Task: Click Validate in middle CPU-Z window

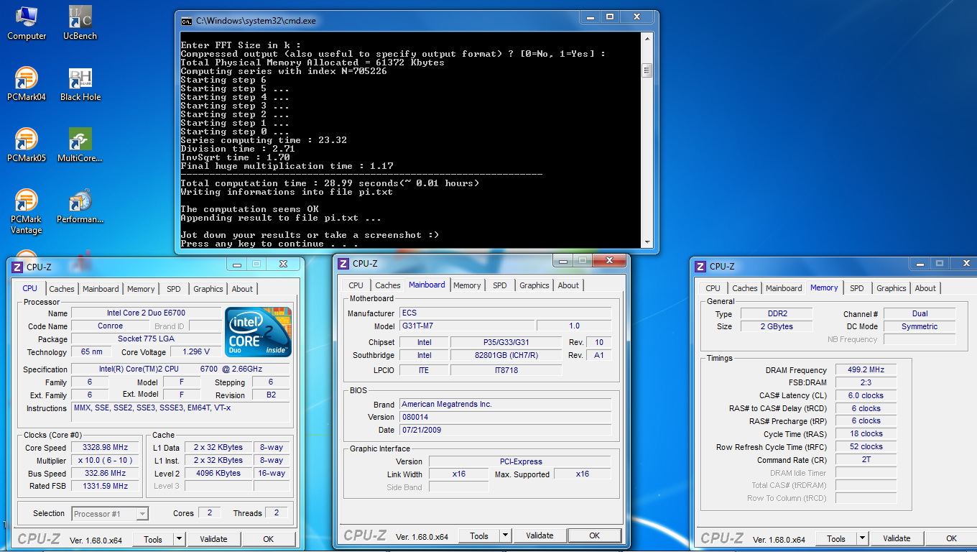Action: (x=540, y=535)
